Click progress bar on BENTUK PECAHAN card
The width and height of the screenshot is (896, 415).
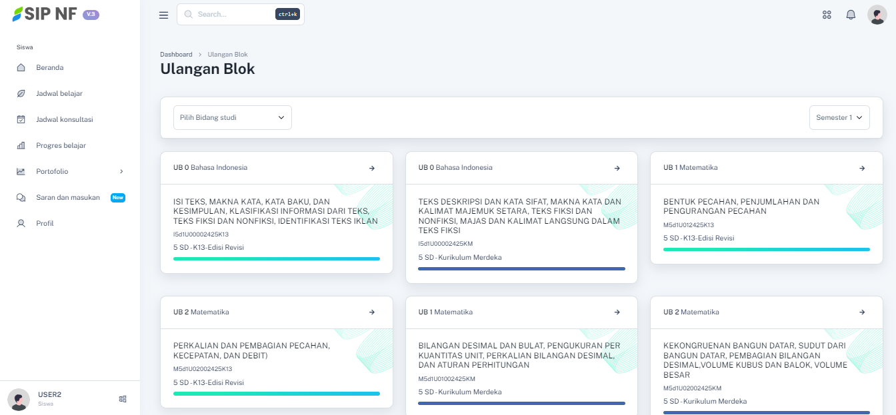click(766, 249)
